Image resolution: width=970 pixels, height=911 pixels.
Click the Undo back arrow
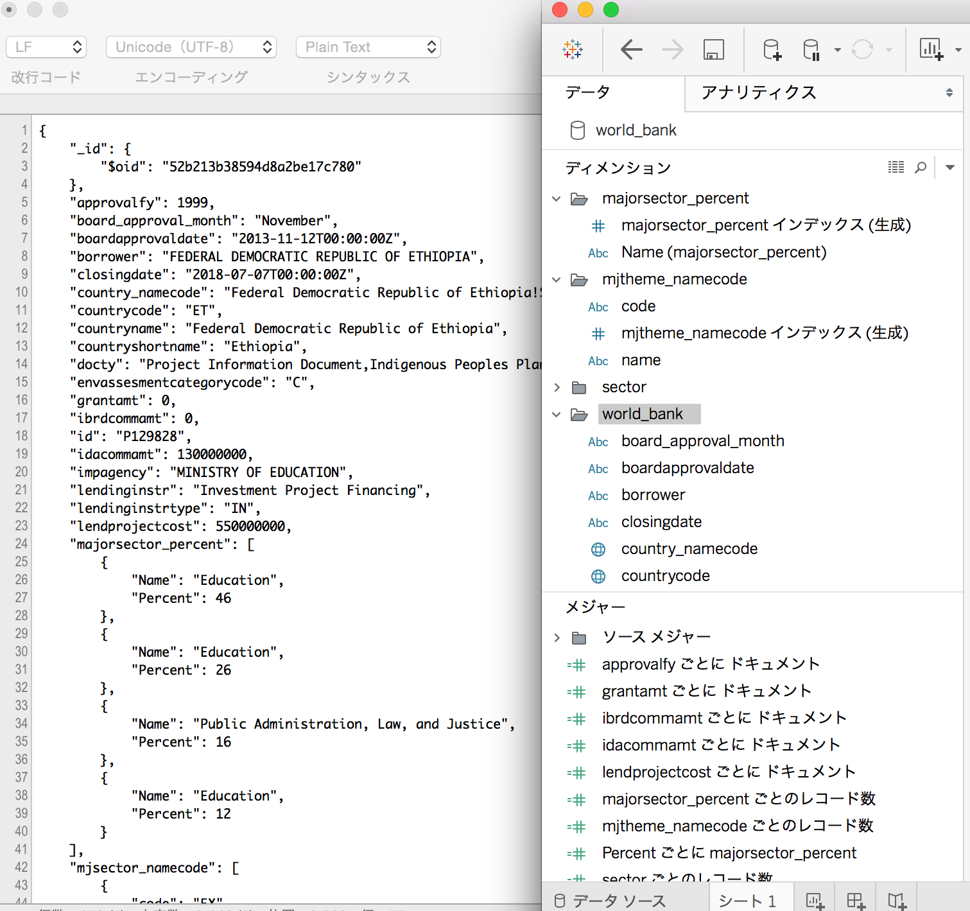[632, 49]
